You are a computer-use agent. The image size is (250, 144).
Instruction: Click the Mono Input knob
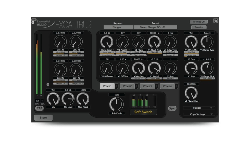[107, 41]
